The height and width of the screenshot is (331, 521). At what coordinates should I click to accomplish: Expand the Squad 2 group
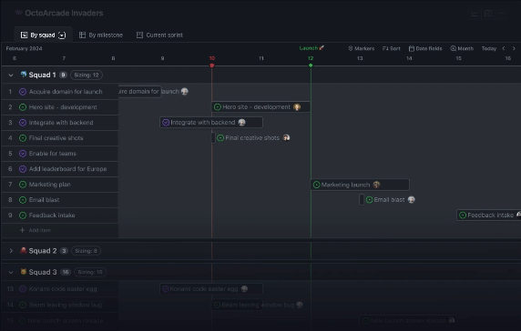[x=11, y=251]
